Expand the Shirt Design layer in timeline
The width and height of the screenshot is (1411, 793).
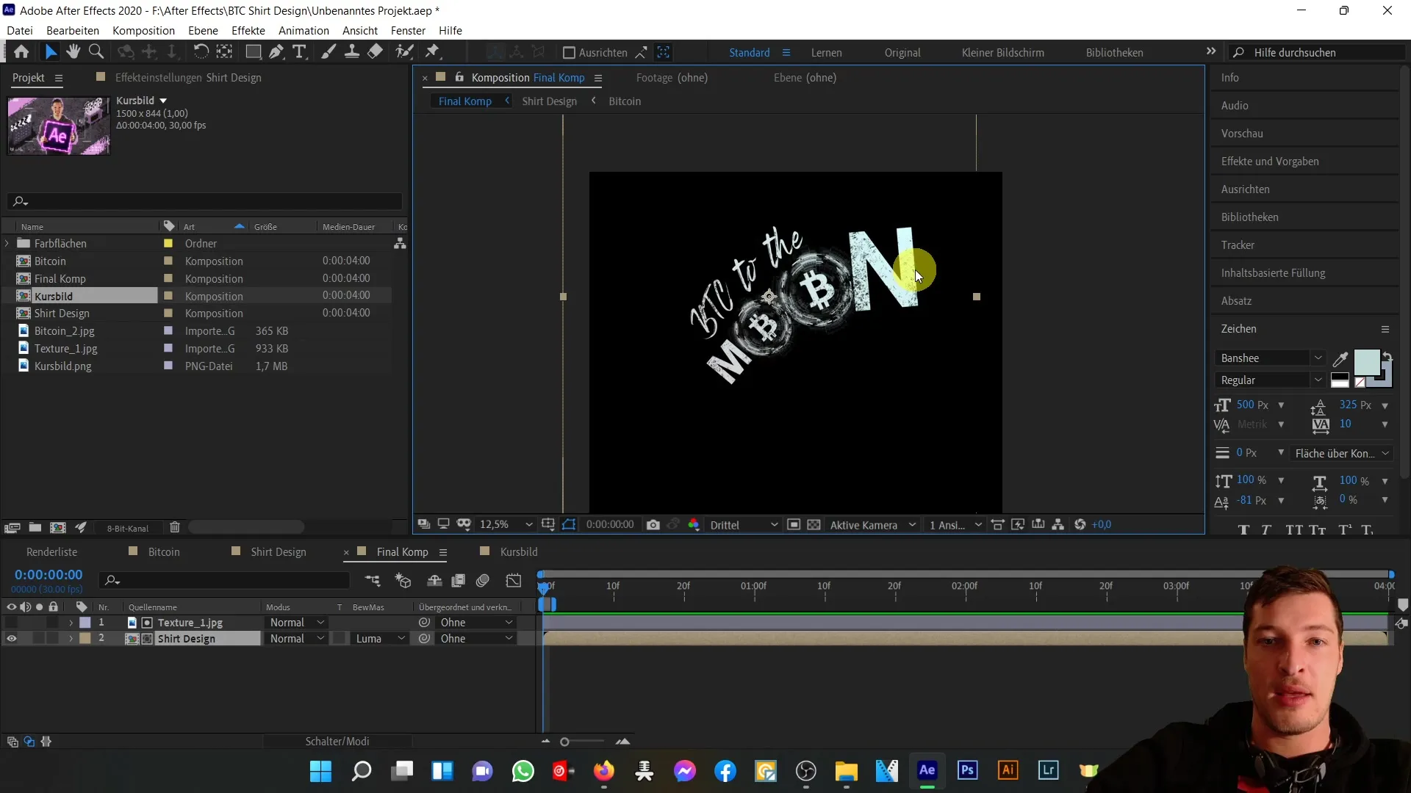pos(70,638)
